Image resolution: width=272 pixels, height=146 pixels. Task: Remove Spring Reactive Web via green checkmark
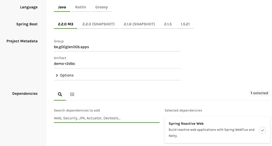262,130
